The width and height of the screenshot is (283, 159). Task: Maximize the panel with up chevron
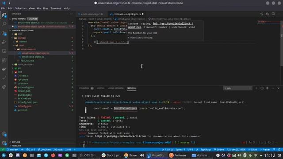273,88
